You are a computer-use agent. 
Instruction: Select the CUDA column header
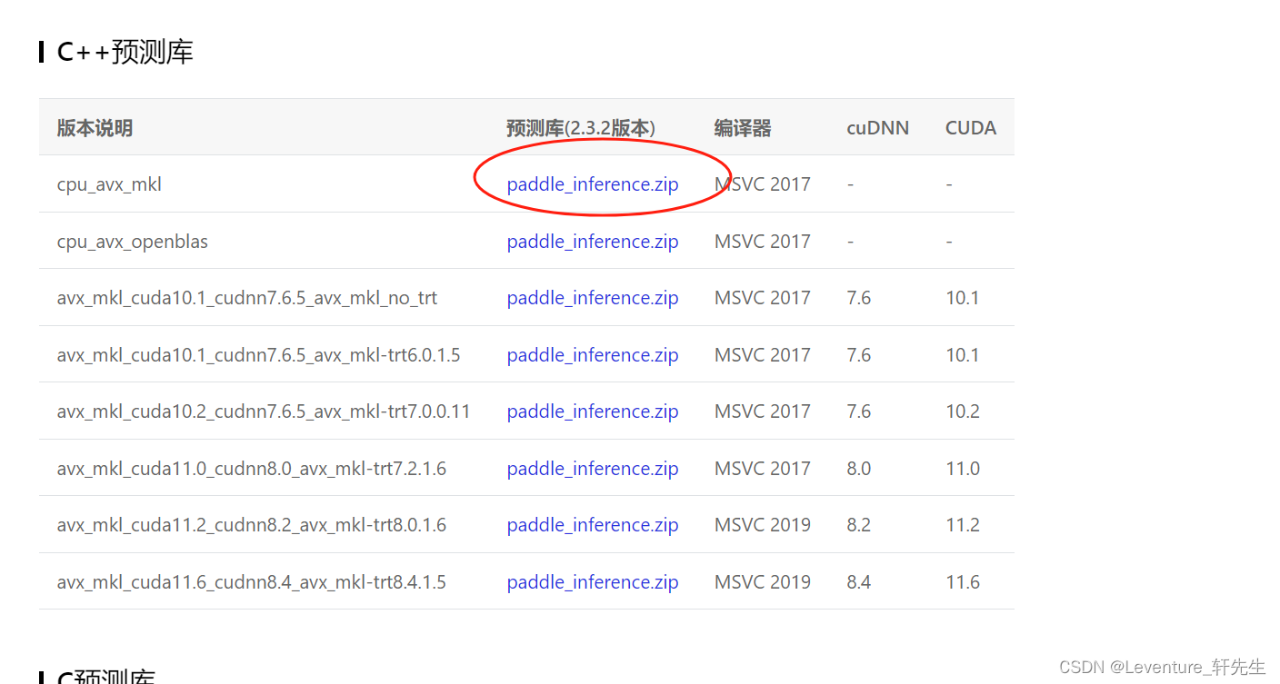[971, 128]
